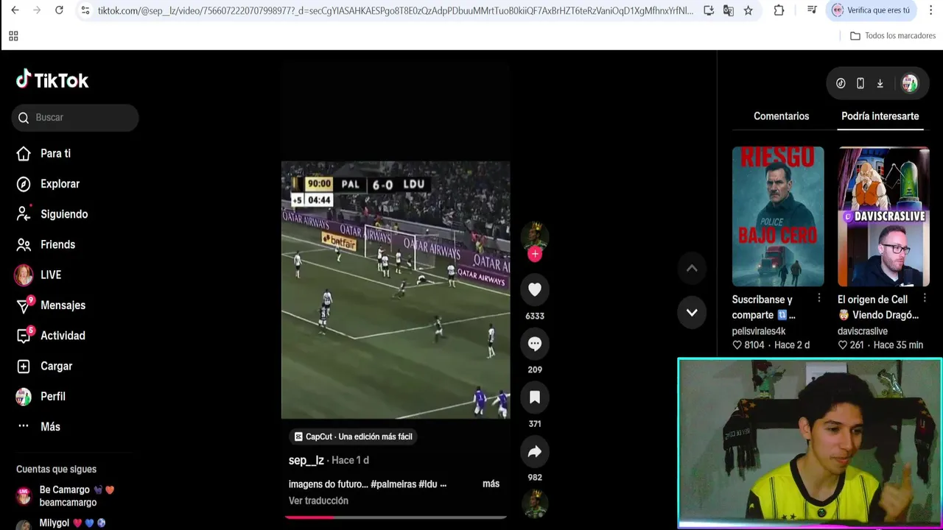Follow creator with red plus button

pos(535,254)
